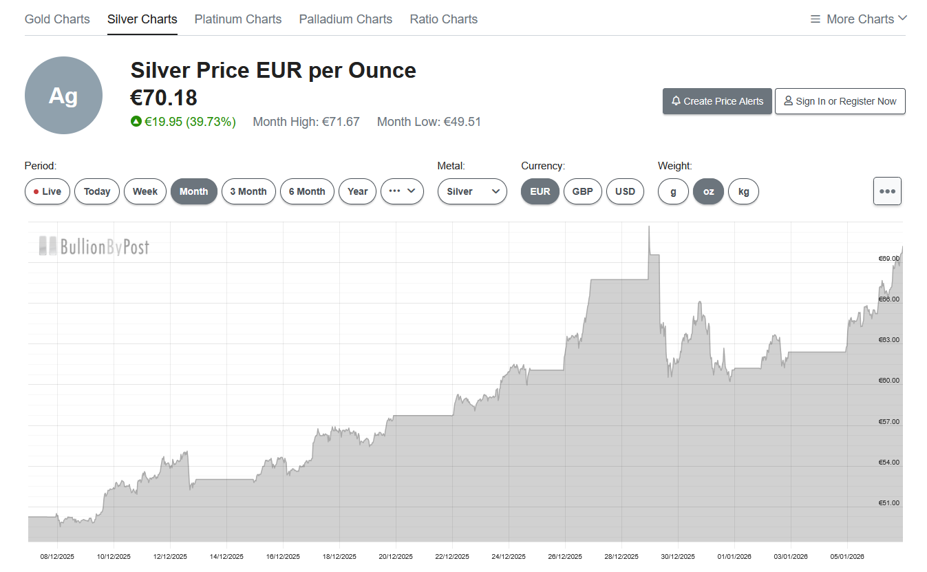Click the 30/12/2025 date axis label

coord(678,556)
